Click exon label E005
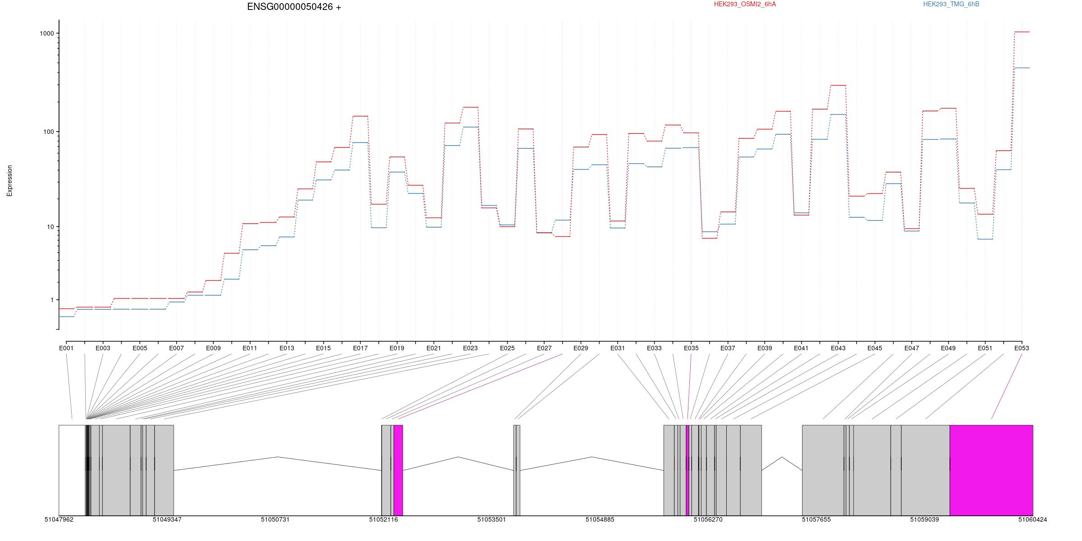The width and height of the screenshot is (1082, 541). click(140, 348)
